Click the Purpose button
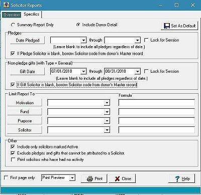The height and width of the screenshot is (195, 201). point(25,121)
